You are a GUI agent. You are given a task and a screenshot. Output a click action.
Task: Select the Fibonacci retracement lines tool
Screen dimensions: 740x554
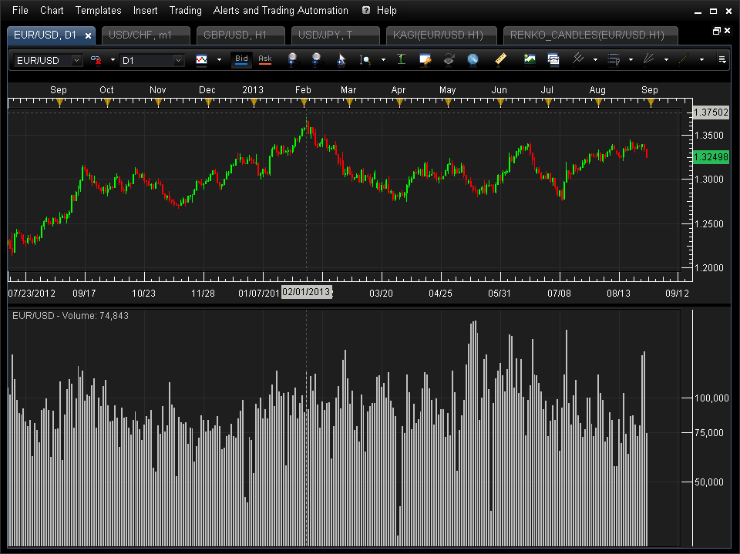(614, 59)
